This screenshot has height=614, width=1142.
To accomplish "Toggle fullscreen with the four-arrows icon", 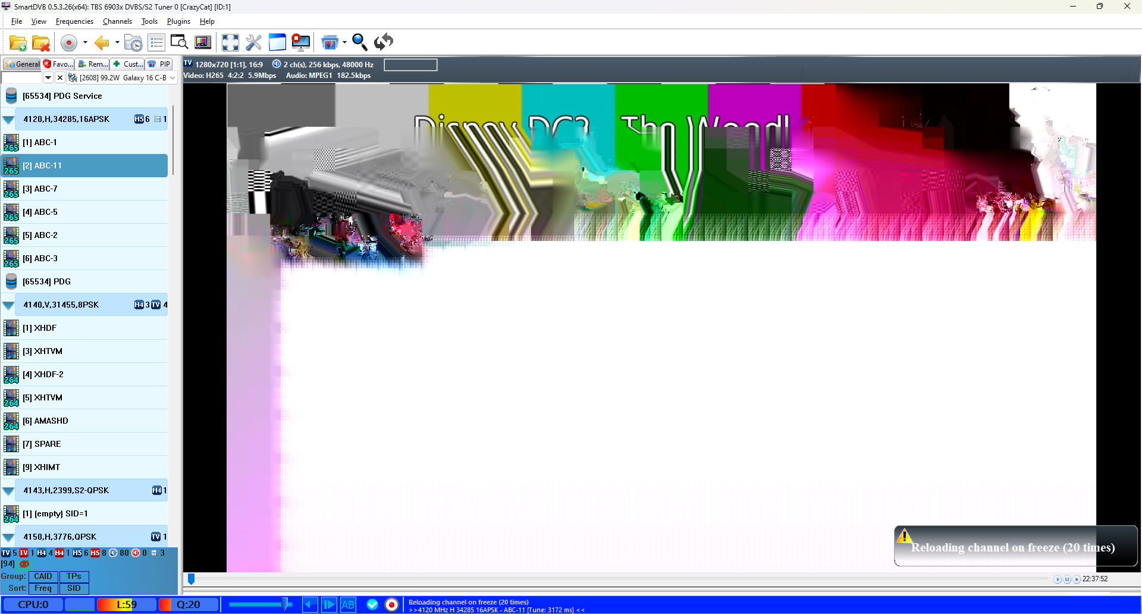I will point(230,43).
